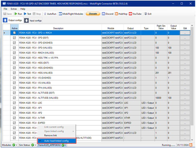Open Edit button for FCU - A/THR row

[185, 118]
